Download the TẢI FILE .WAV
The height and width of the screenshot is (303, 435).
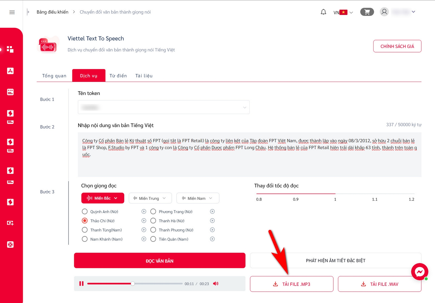click(x=380, y=284)
